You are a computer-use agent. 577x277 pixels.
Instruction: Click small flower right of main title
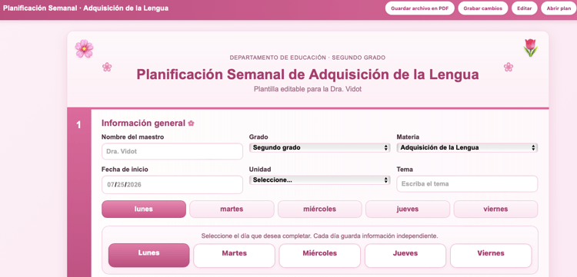tap(509, 67)
